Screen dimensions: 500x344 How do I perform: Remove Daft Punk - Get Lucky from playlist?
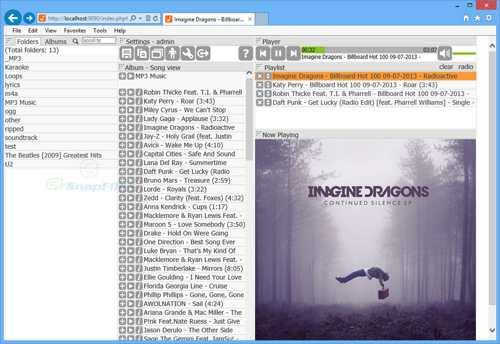click(x=261, y=102)
